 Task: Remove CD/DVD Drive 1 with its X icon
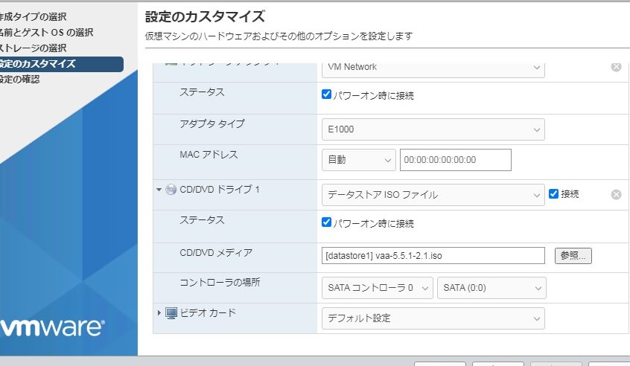tap(616, 195)
